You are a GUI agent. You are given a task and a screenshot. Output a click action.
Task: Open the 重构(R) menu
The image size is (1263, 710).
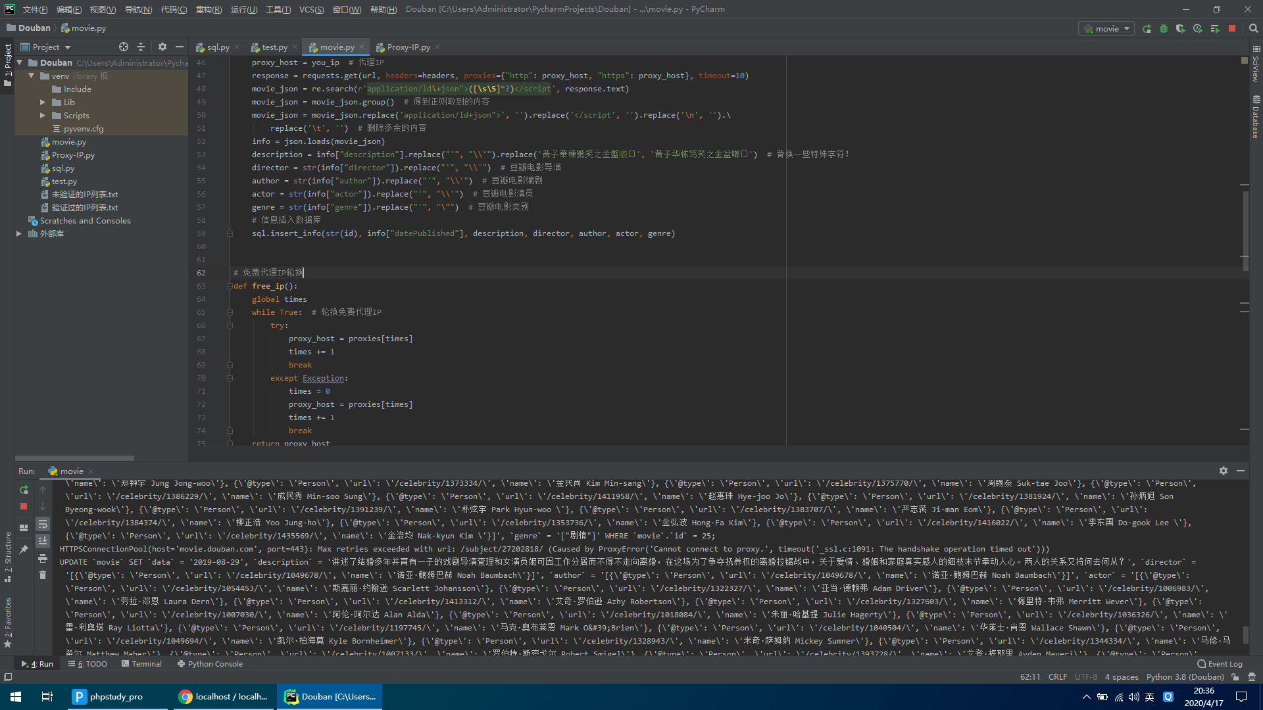209,9
